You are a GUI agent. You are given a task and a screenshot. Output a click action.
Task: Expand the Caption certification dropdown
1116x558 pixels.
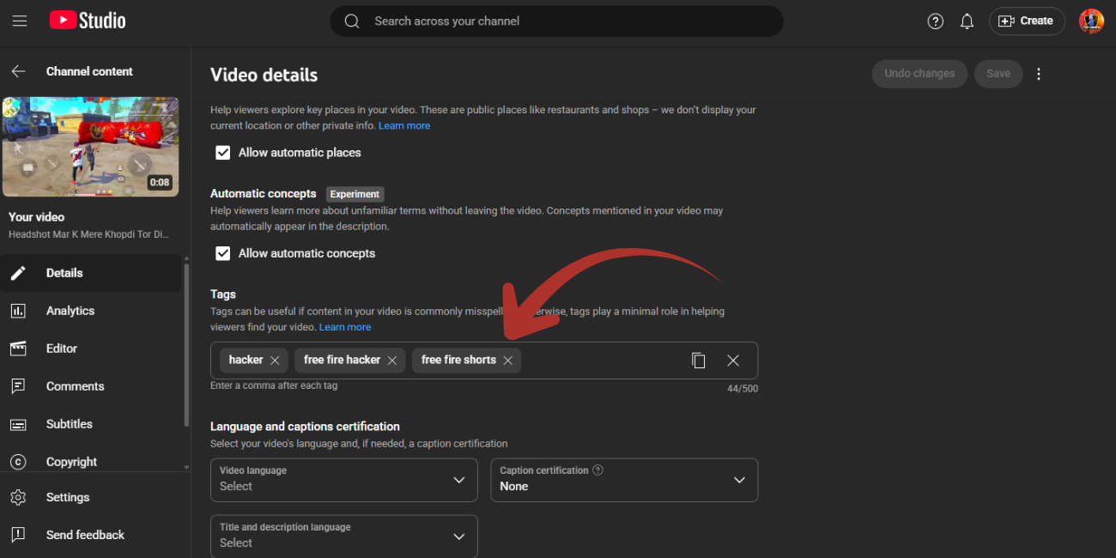coord(624,480)
